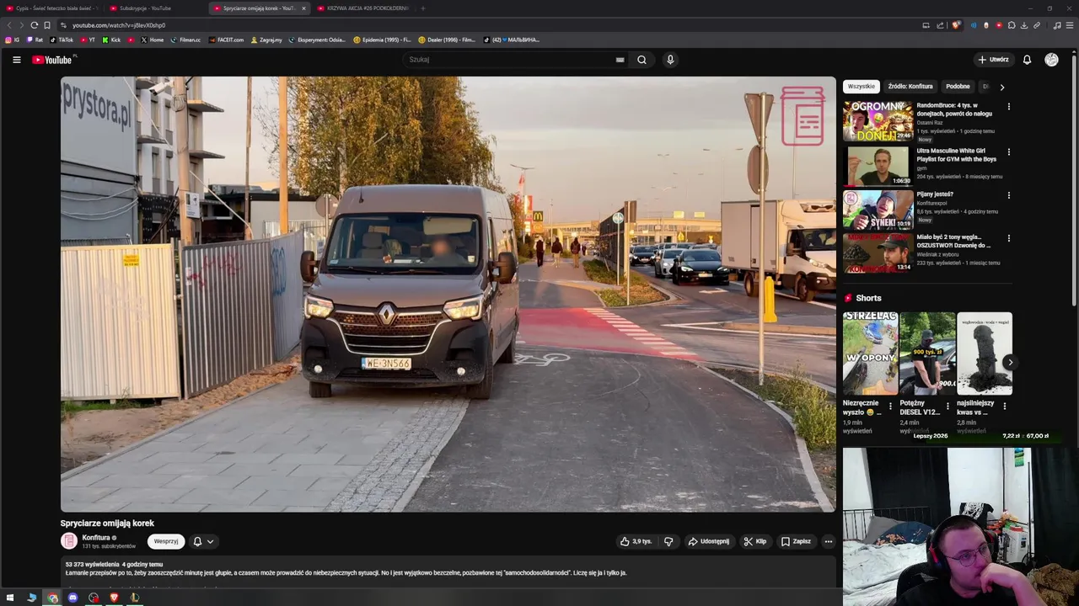The image size is (1079, 606).
Task: Click the Zapisz save button
Action: (x=796, y=541)
